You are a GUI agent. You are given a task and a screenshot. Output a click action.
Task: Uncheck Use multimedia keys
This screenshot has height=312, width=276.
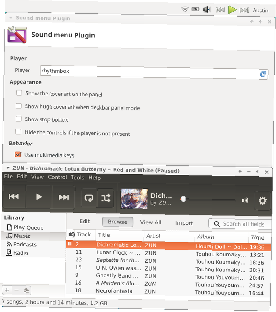pos(18,154)
